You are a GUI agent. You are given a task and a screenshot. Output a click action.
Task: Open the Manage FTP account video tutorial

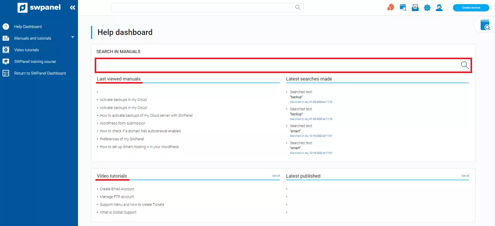117,197
